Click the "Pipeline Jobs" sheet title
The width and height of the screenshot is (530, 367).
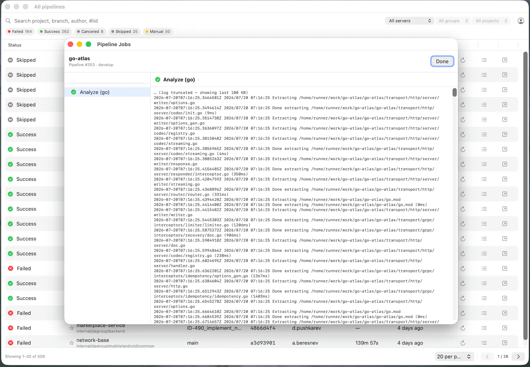114,44
